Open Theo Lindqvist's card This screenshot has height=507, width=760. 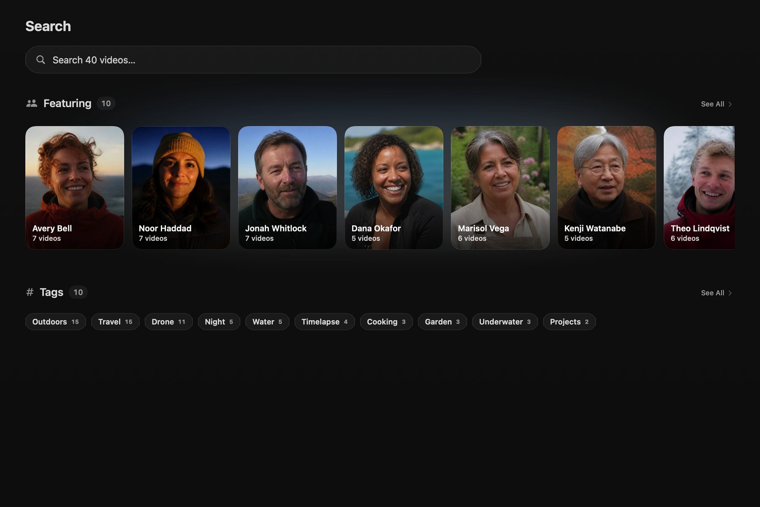coord(699,188)
